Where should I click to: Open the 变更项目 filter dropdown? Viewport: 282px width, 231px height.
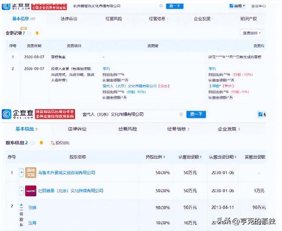(x=252, y=33)
